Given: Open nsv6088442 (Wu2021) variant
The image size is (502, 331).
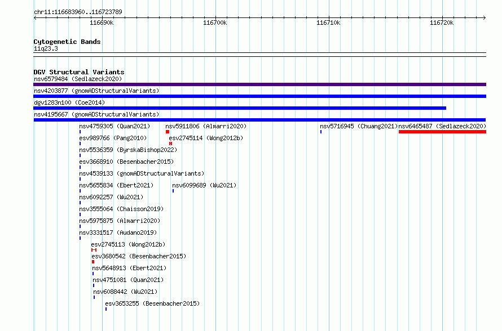Looking at the screenshot, I should coord(125,292).
